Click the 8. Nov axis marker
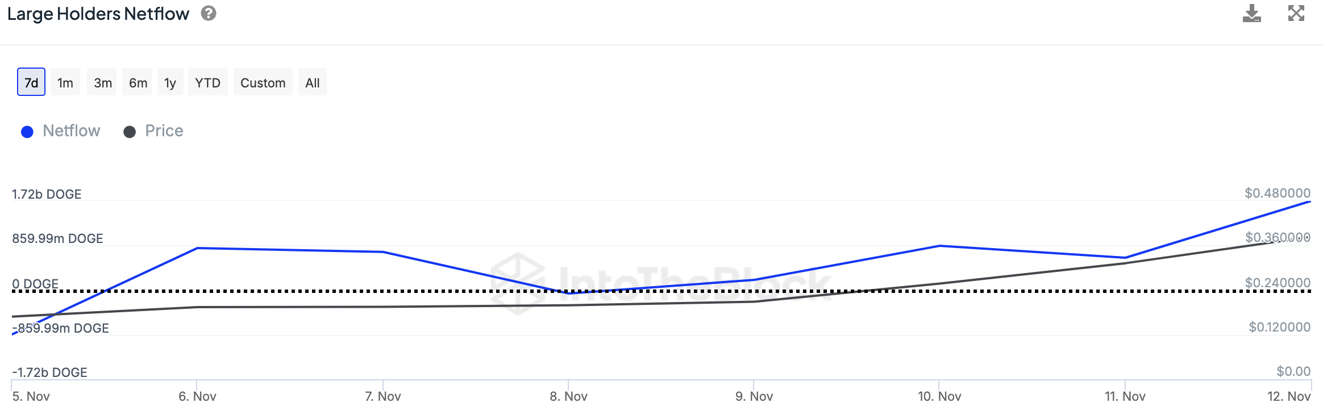This screenshot has width=1323, height=411. click(568, 396)
